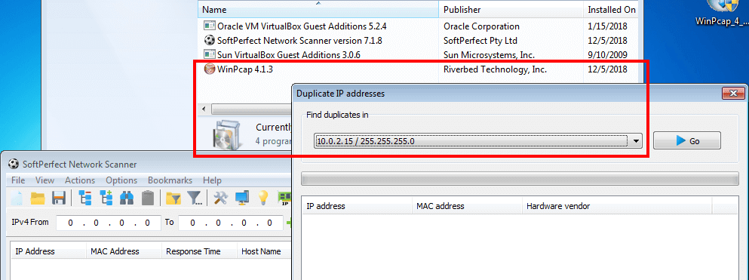Open the File menu

[x=18, y=180]
